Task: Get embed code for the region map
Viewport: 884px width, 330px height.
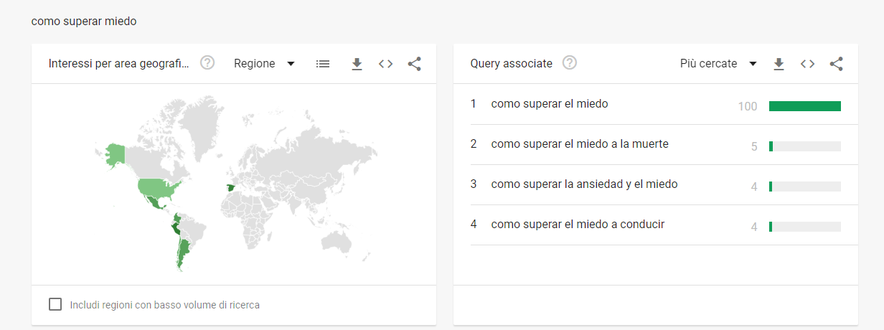Action: pos(386,64)
